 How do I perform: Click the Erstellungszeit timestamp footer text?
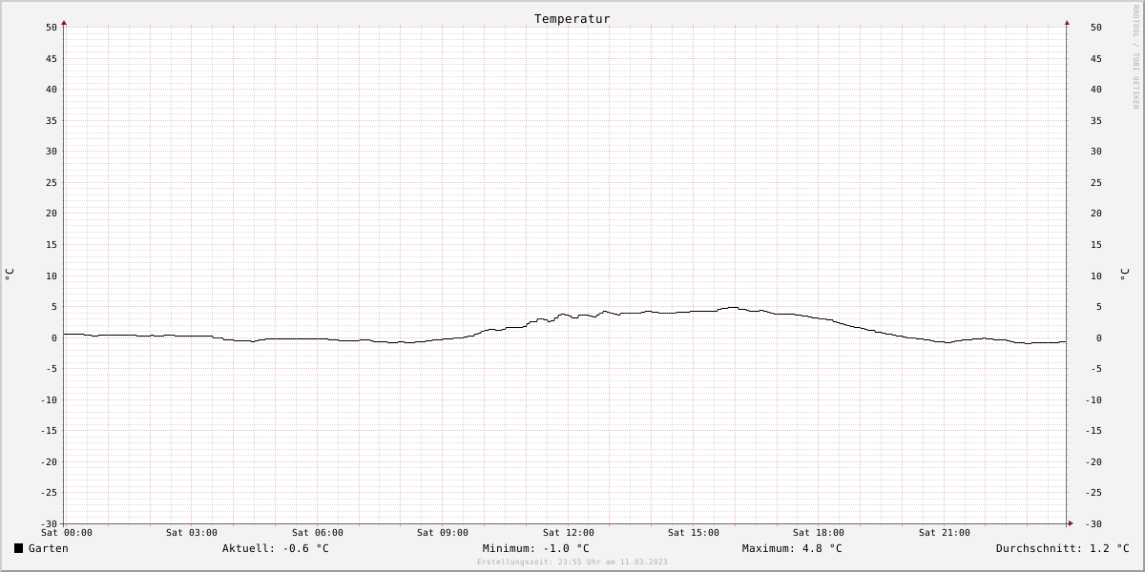(572, 562)
